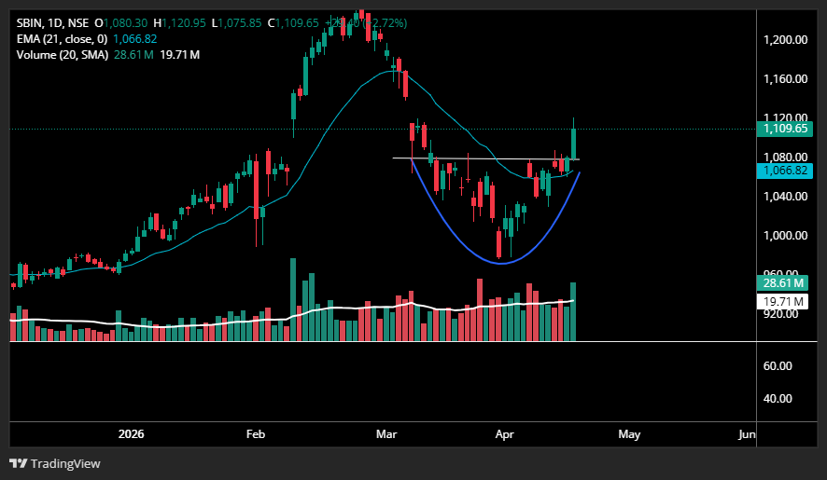The image size is (827, 480).
Task: Click the 1,040.00 price axis label
Action: [785, 197]
